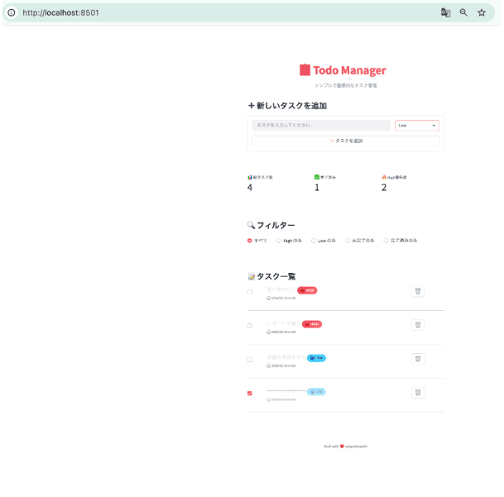Click the フィルター heading
Image resolution: width=504 pixels, height=497 pixels.
pos(276,225)
